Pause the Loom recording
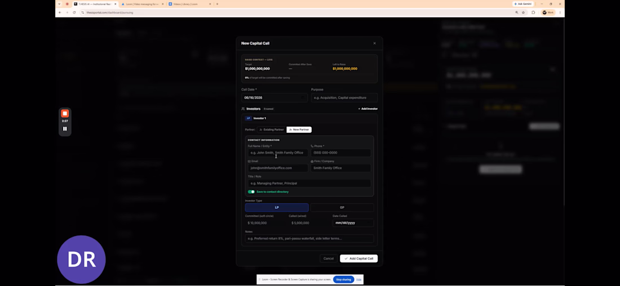 [65, 129]
